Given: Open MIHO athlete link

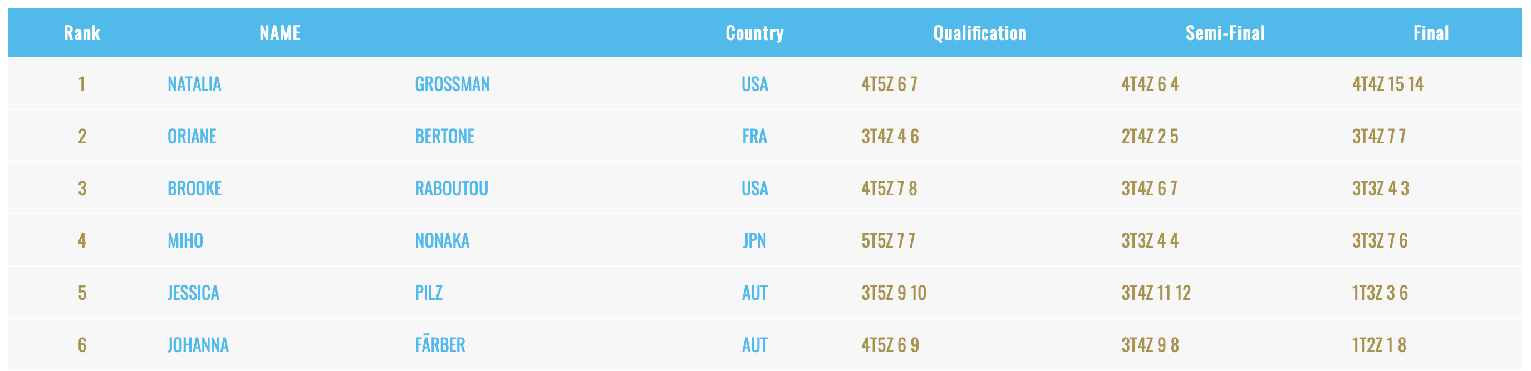Looking at the screenshot, I should click(x=185, y=240).
